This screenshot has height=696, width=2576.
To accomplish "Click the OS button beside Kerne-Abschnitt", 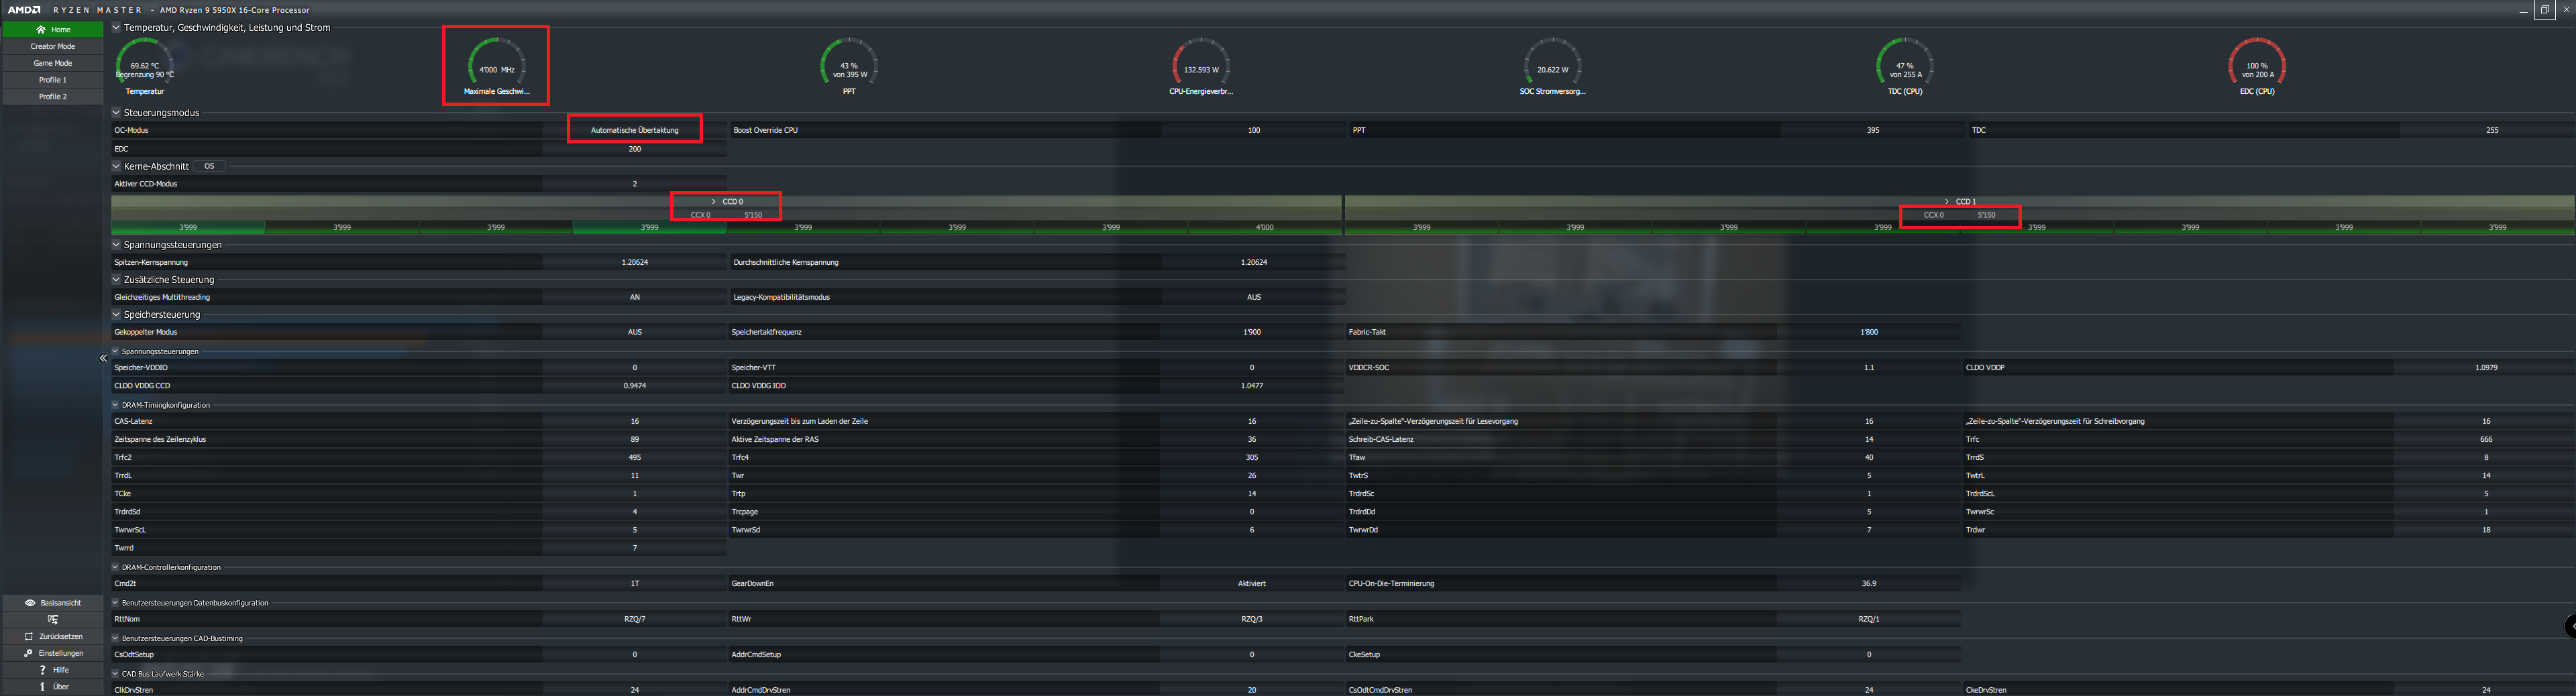I will [209, 166].
